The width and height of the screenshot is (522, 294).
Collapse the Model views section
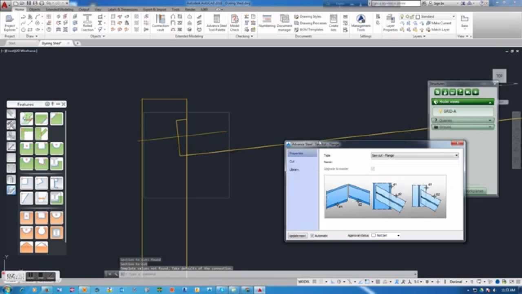[x=490, y=102]
